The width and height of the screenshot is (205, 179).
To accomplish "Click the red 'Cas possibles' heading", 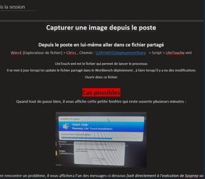I will (101, 93).
